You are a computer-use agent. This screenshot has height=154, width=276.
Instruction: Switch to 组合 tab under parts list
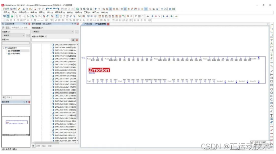point(44,146)
